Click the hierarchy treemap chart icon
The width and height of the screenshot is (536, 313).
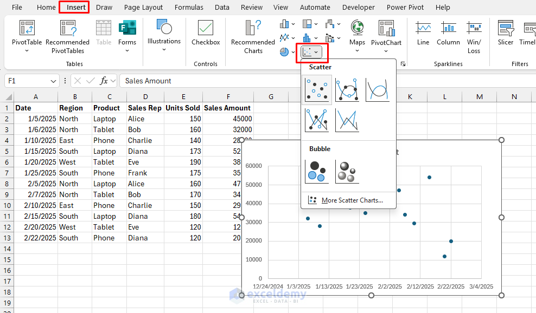(x=307, y=24)
